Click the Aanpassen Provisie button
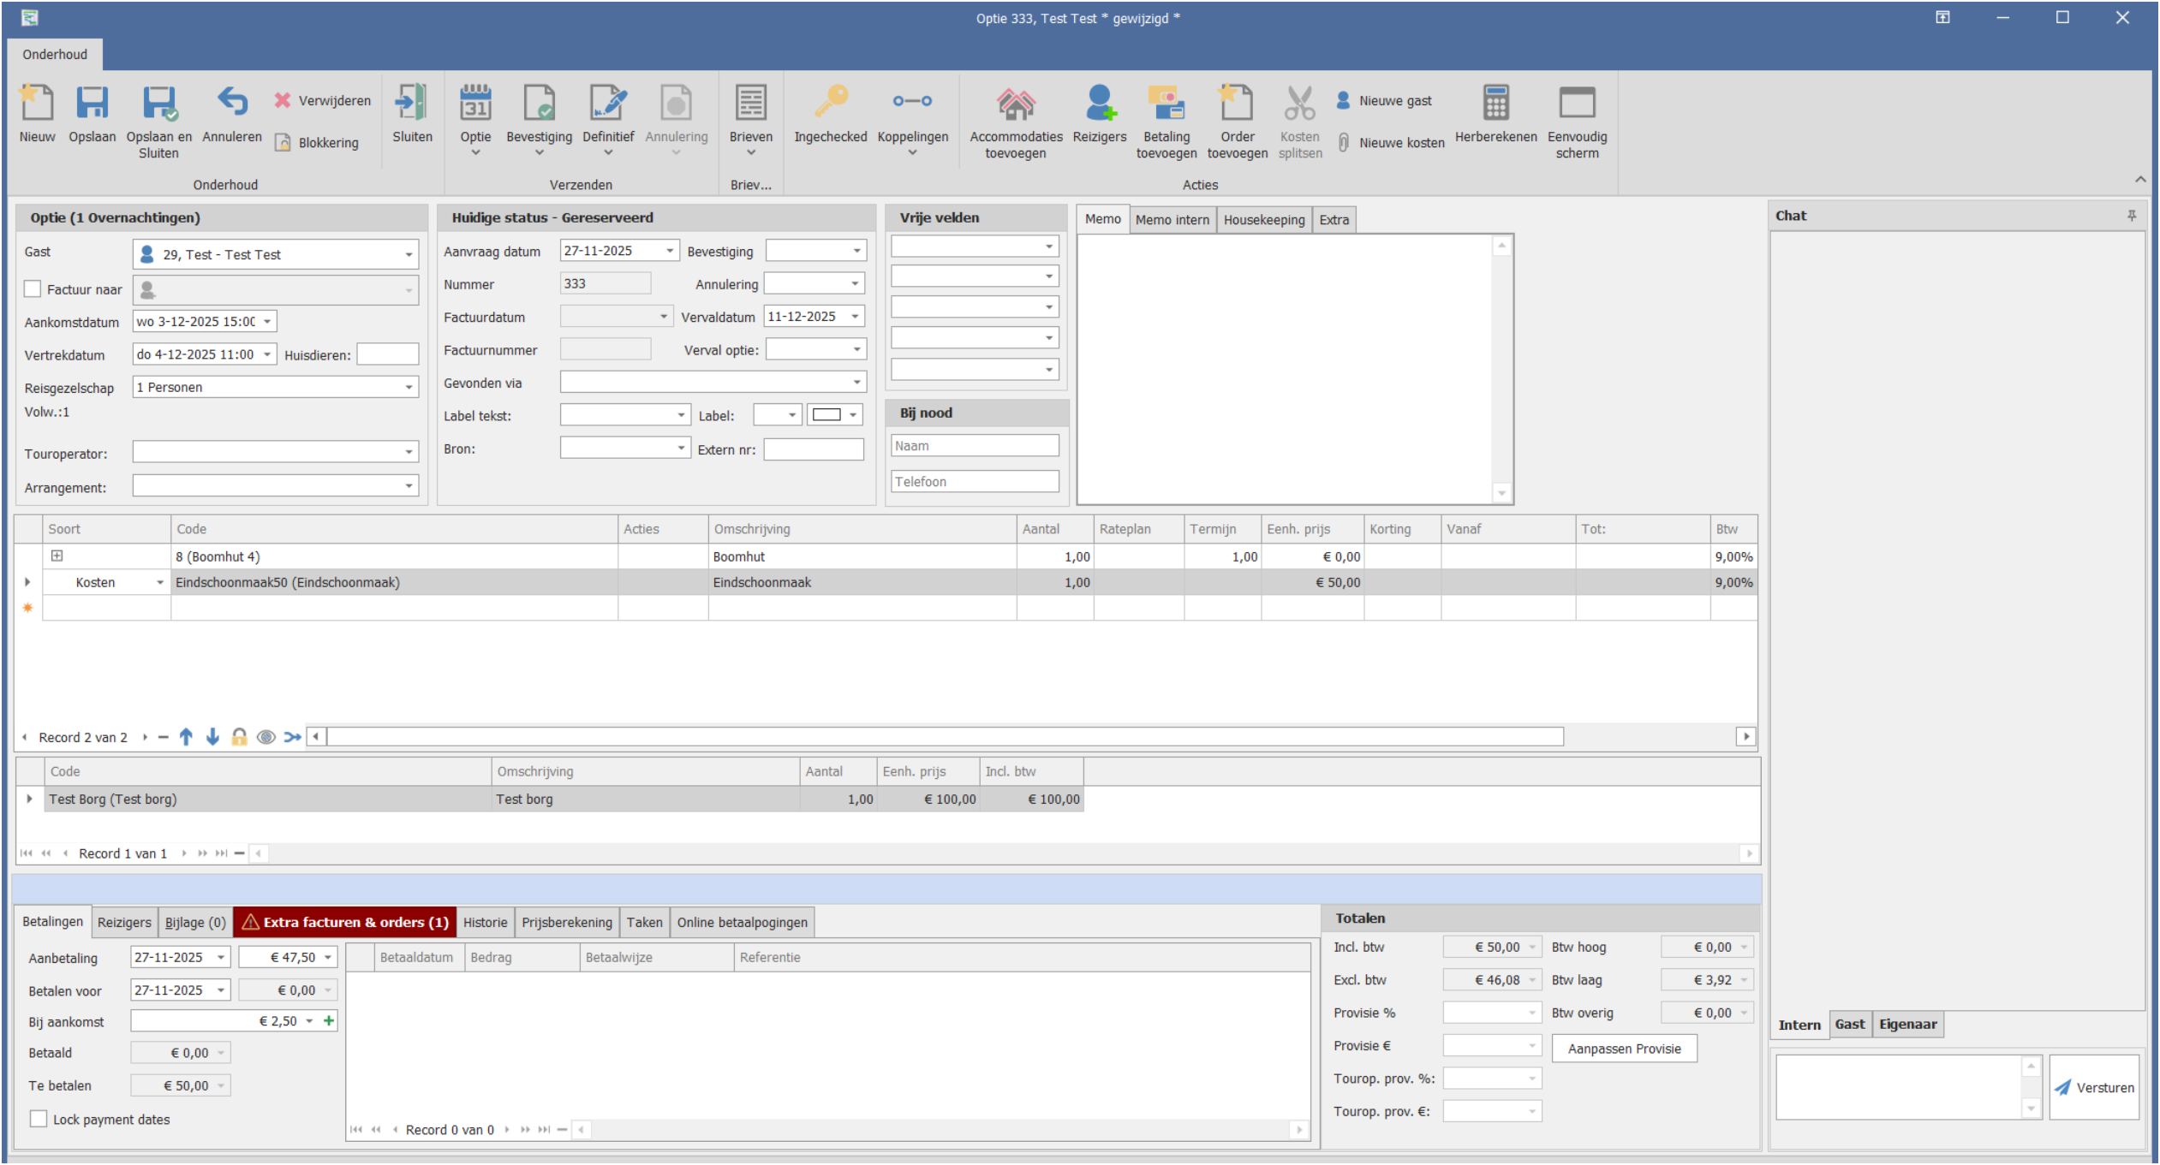Viewport: 2160px width, 1165px height. [x=1624, y=1049]
